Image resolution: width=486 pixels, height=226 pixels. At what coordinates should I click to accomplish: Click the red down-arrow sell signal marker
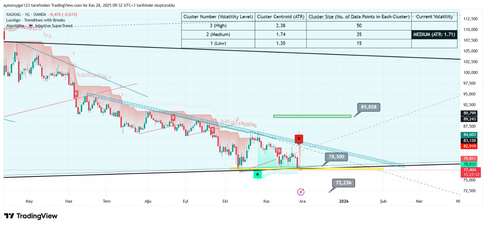299,139
